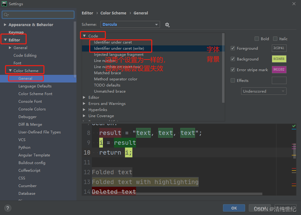
Task: Pick the error stripe 963382 swatch
Action: [x=279, y=70]
